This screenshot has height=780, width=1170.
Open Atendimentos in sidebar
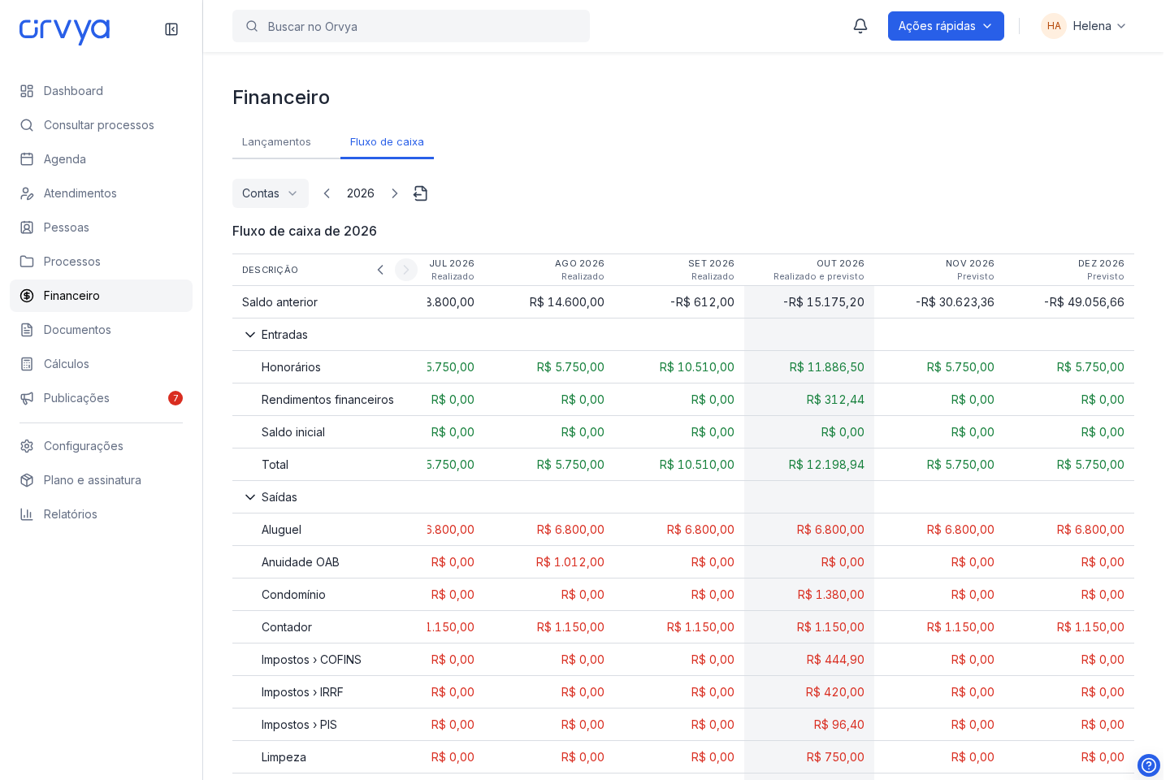point(101,193)
